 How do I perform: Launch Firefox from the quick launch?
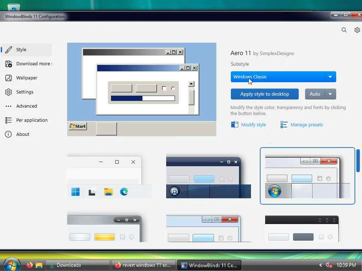30,265
